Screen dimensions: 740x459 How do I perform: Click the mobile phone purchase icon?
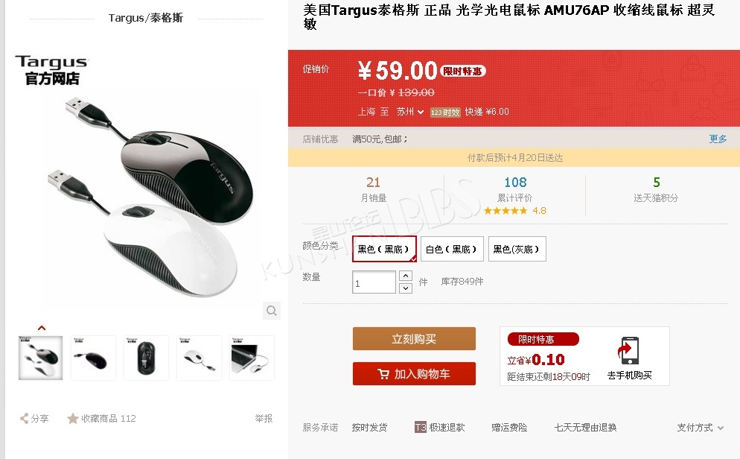[628, 351]
